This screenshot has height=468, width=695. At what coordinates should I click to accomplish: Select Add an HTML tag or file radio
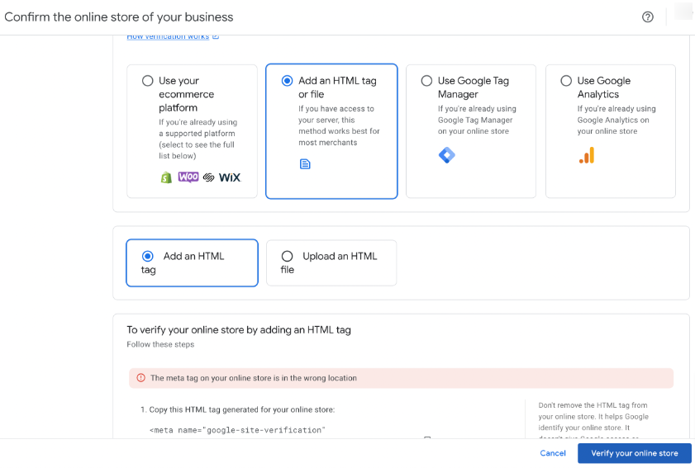point(288,81)
